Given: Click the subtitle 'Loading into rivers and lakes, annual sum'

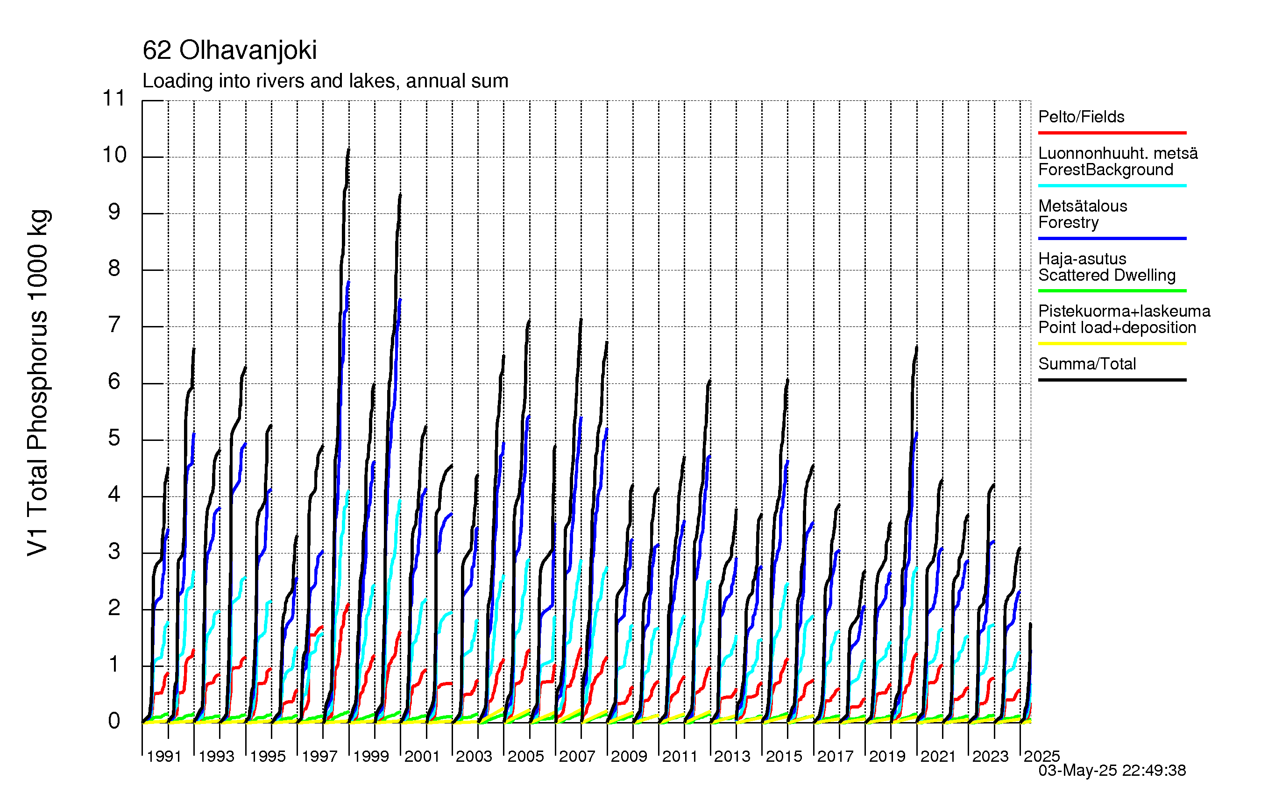Looking at the screenshot, I should 325,81.
